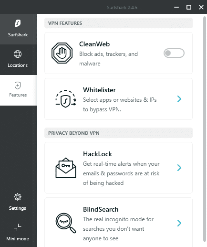
Task: Click the Whitelister feature title
Action: click(99, 90)
